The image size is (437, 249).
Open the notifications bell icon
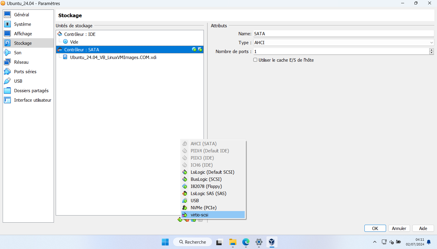pyautogui.click(x=429, y=242)
